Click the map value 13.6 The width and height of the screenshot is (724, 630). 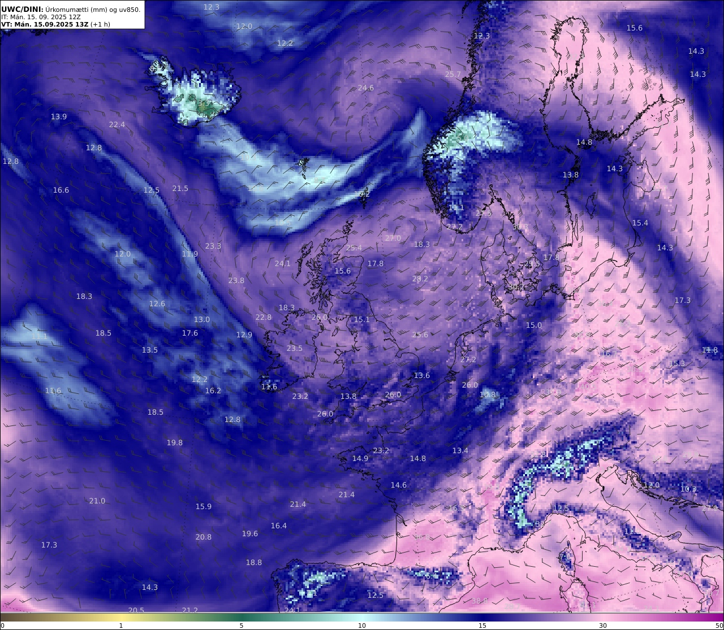click(422, 375)
